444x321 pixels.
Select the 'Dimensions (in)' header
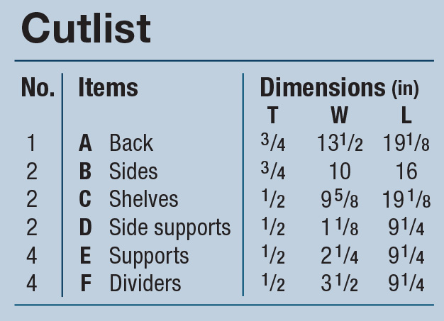339,88
